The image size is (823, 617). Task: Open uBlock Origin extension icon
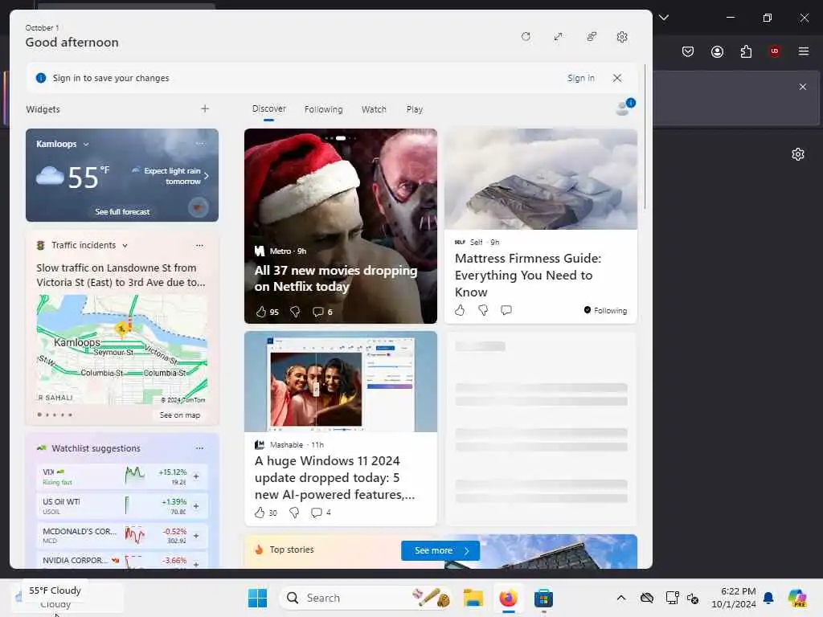(775, 51)
